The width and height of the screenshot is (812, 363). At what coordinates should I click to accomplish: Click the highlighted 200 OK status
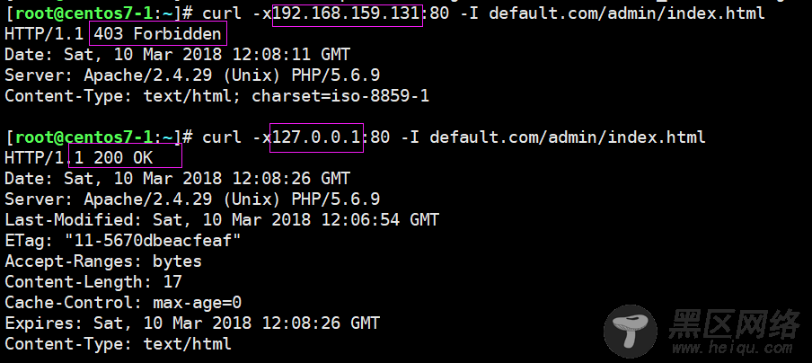coord(126,157)
